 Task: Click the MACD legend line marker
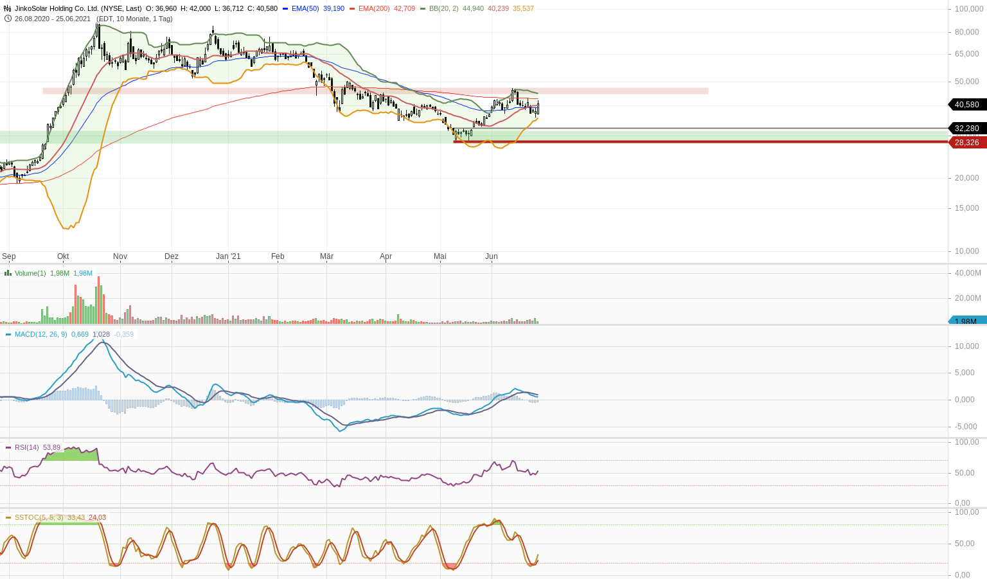(8, 334)
